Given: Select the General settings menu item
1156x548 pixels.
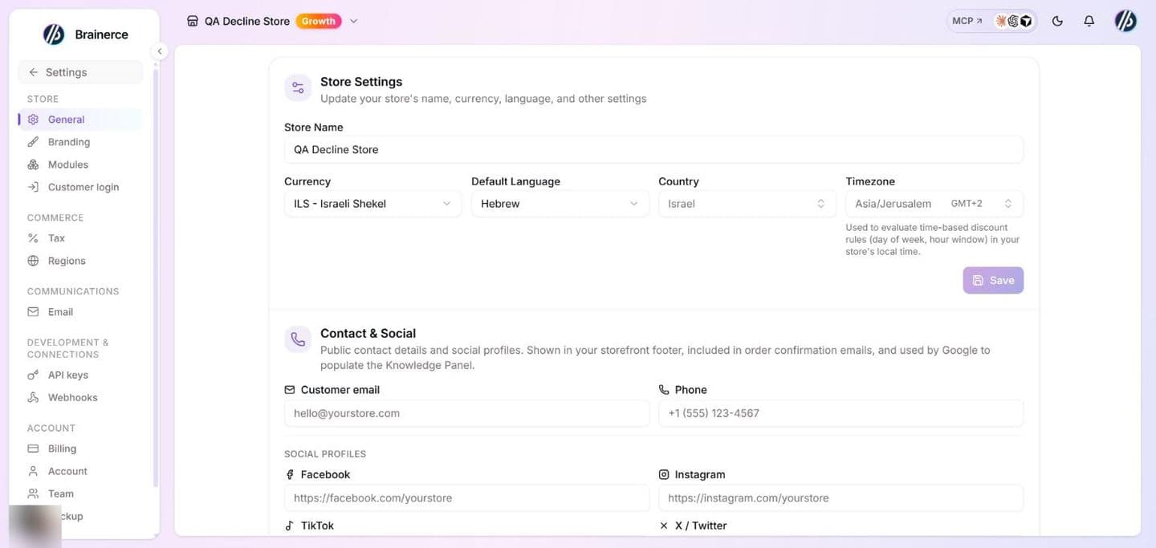Looking at the screenshot, I should tap(80, 120).
